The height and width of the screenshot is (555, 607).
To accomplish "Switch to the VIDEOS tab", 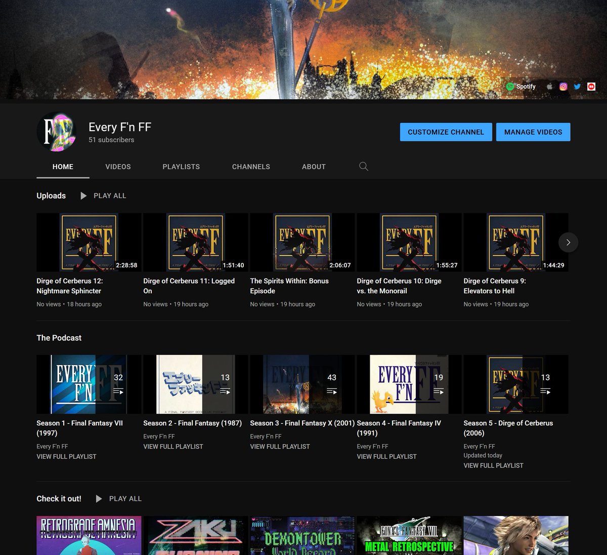I will (x=118, y=167).
